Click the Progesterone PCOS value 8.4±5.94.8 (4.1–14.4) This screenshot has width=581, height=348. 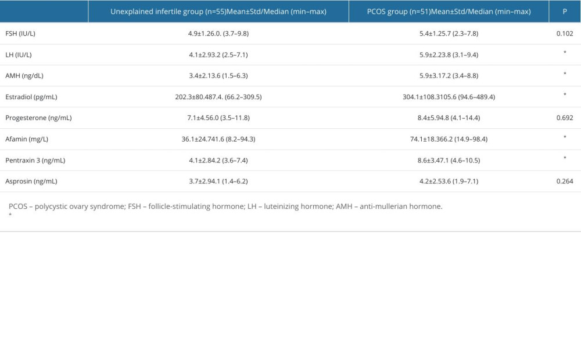[449, 118]
